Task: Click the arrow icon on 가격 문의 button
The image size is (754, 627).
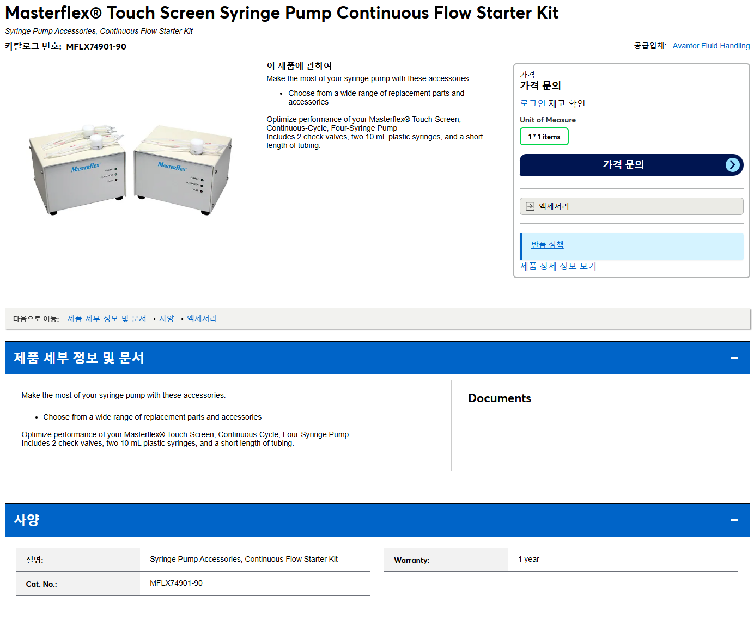Action: 733,165
